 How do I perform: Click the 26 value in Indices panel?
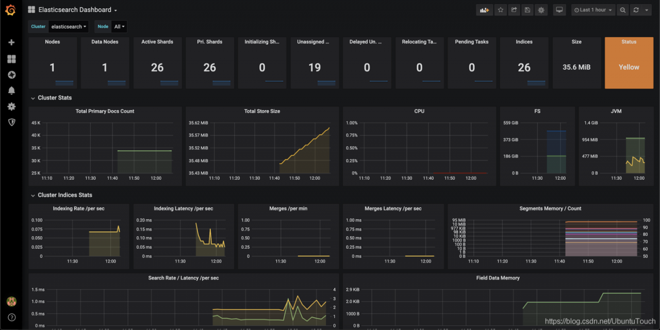point(524,67)
